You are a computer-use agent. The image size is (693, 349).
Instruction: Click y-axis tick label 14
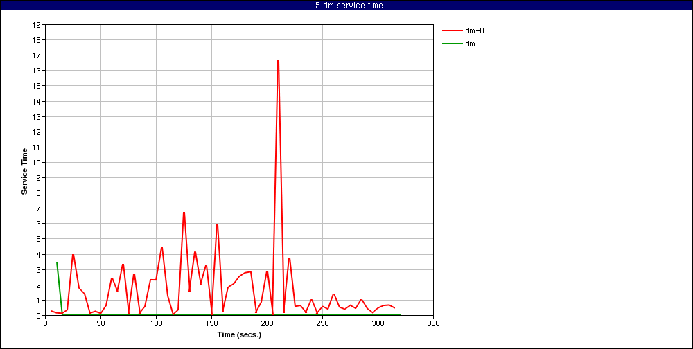[x=37, y=101]
